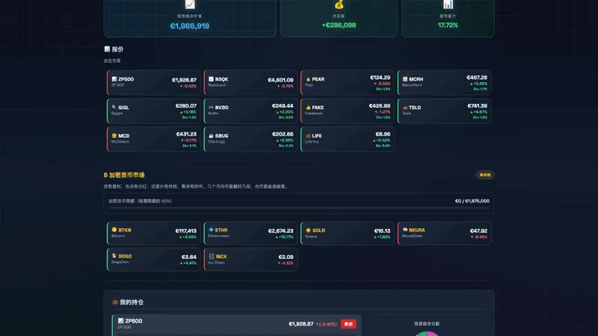Click the dog icon on DOGO card
This screenshot has width=598, height=336.
[114, 256]
